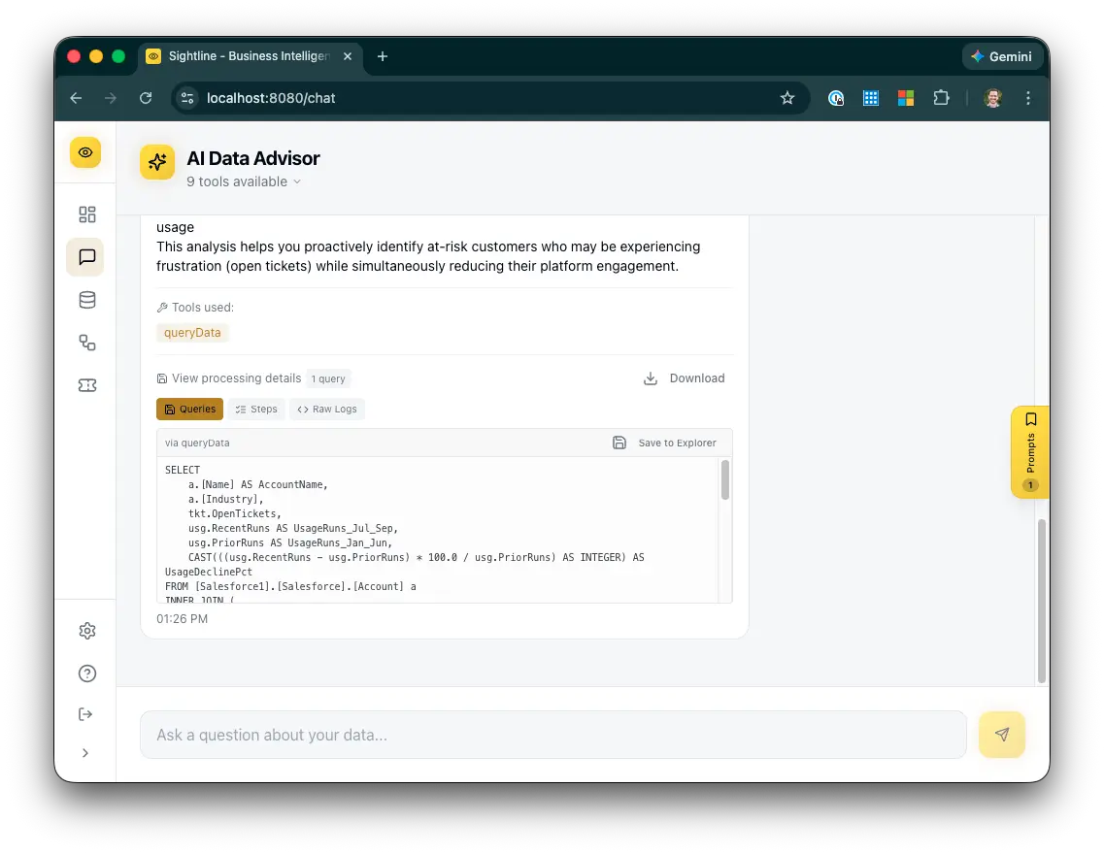The height and width of the screenshot is (854, 1104).
Task: Open the database icon in sidebar
Action: pos(87,300)
